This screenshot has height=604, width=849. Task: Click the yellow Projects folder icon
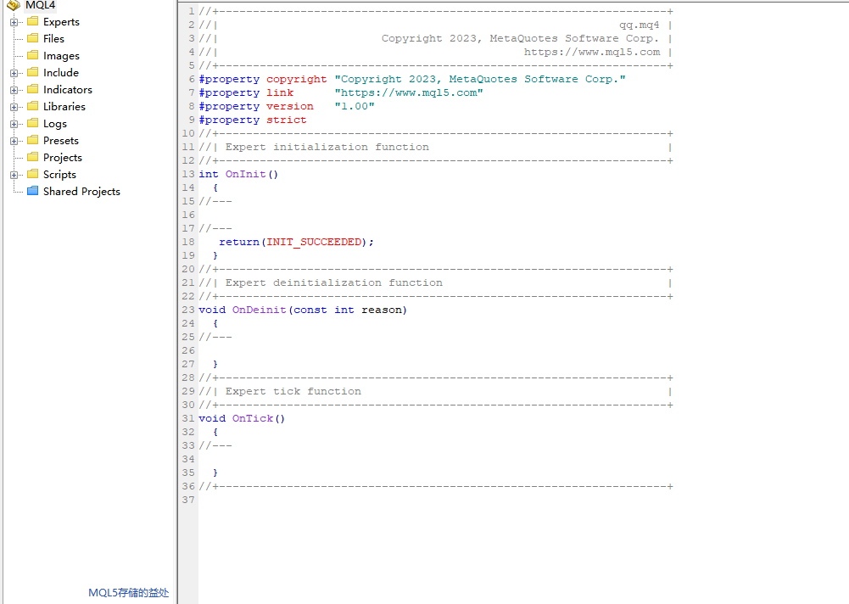(32, 157)
